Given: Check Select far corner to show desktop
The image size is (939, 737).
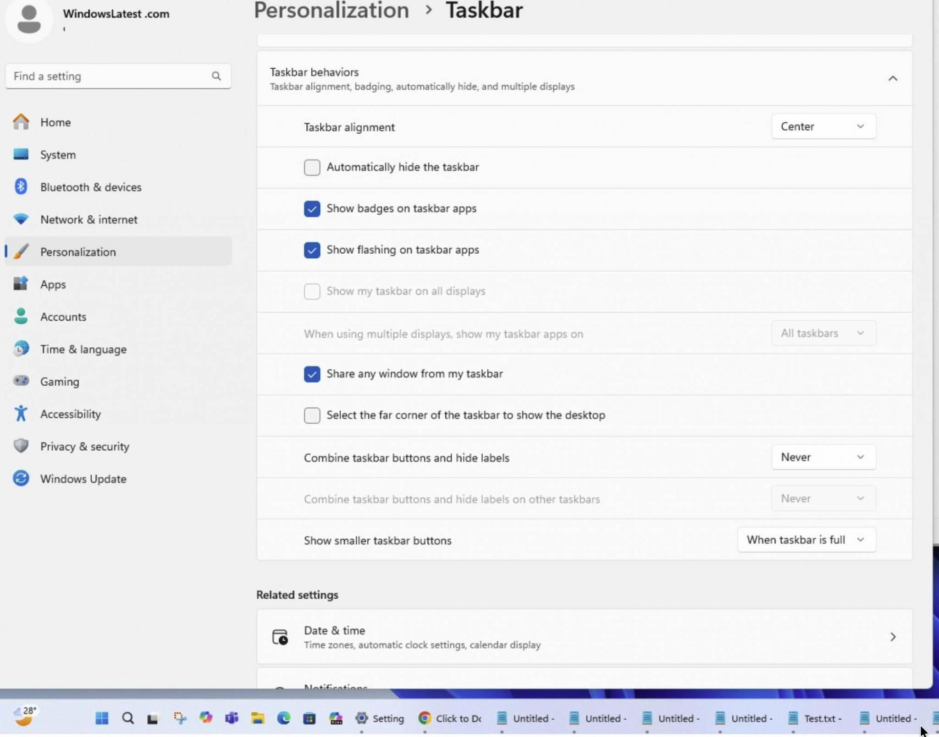Looking at the screenshot, I should coord(312,415).
